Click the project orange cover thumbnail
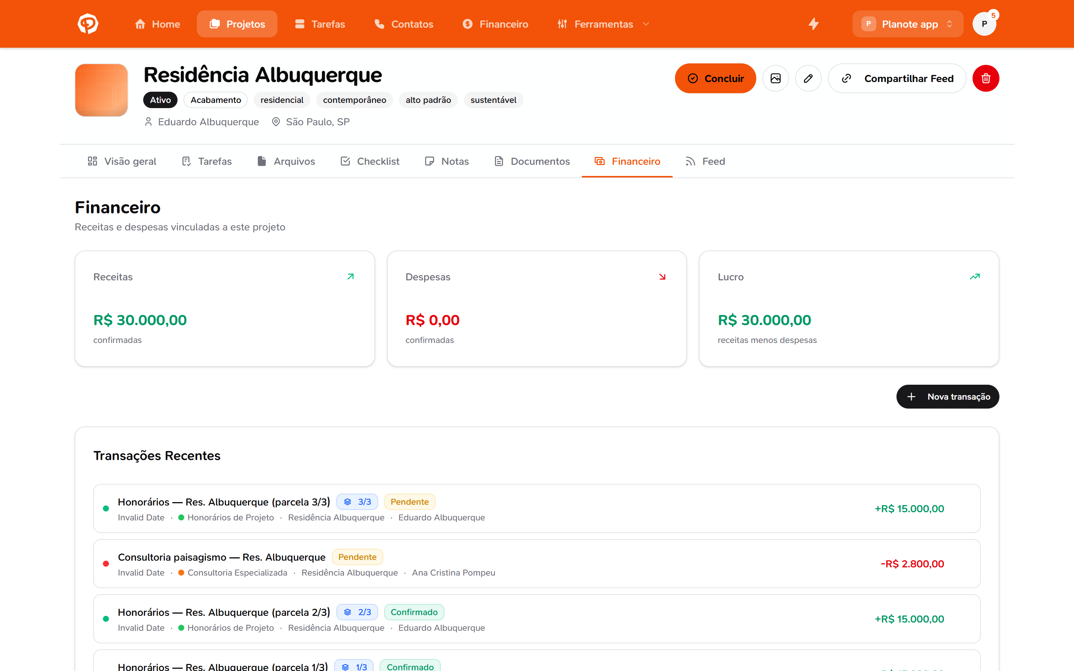This screenshot has height=671, width=1074. click(102, 90)
